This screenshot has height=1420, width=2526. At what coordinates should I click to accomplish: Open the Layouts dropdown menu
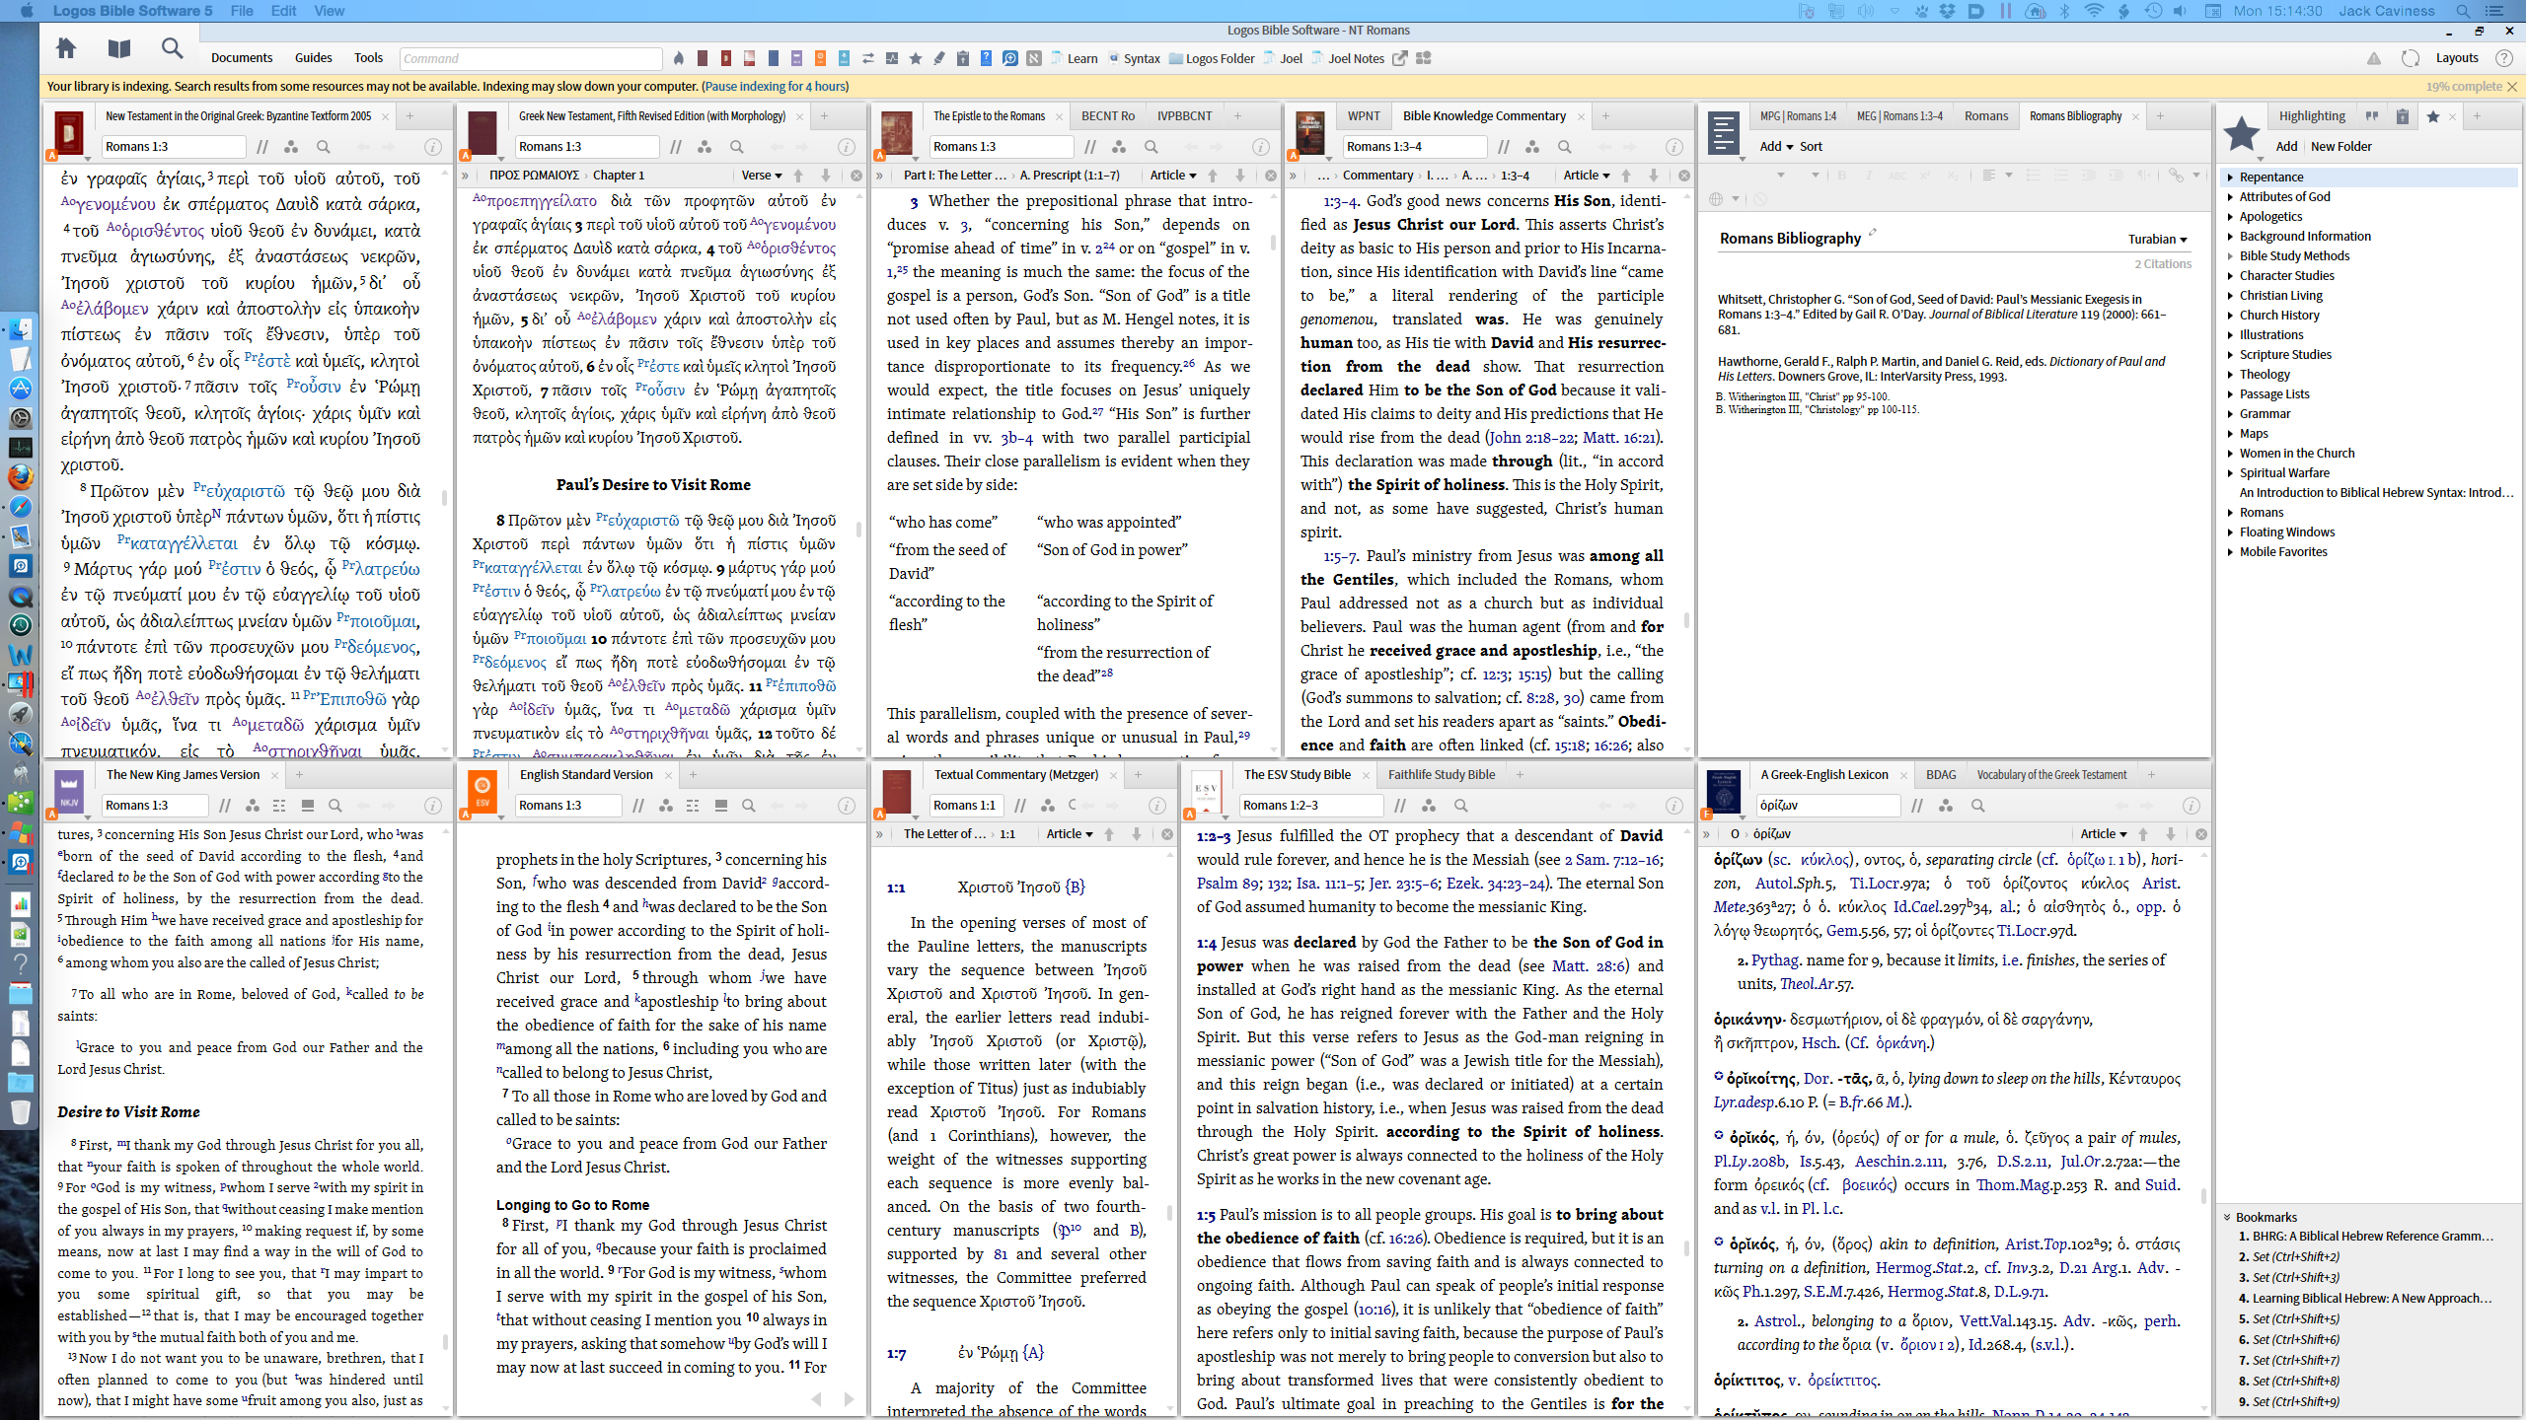pos(2456,58)
